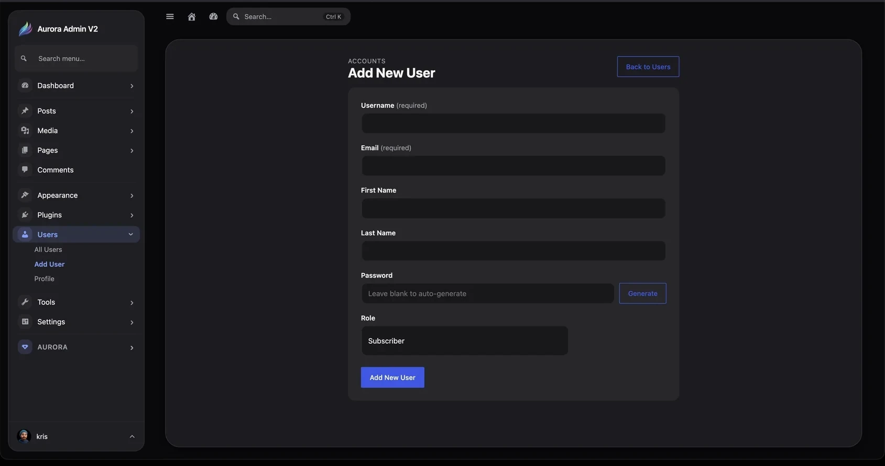Open the dashboard gauge icon in top bar
885x466 pixels.
tap(213, 17)
